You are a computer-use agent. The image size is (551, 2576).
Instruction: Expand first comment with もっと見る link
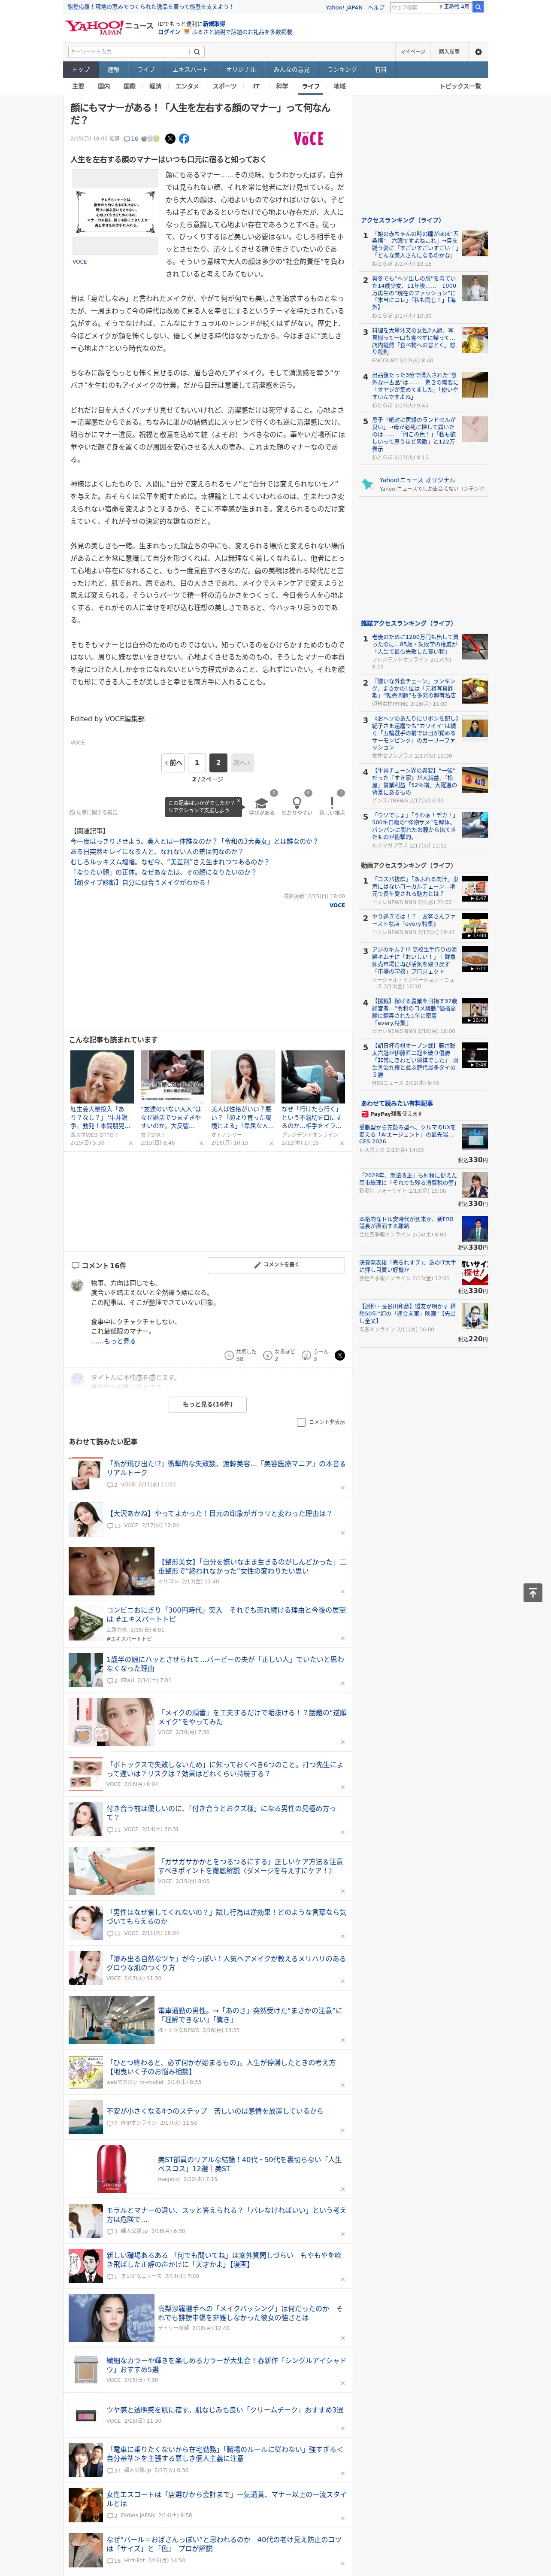(x=120, y=1341)
